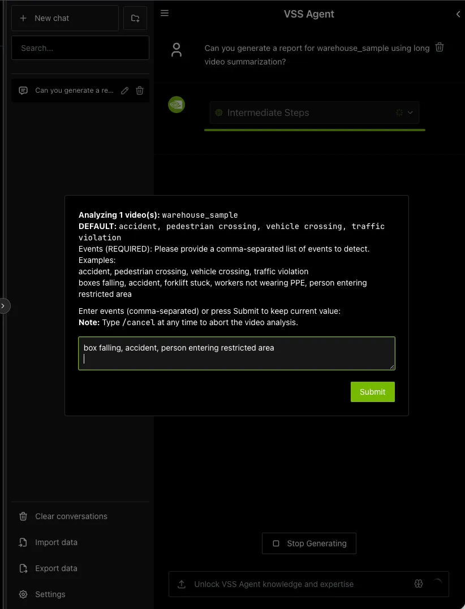Click the loading spinner in Intermediate Steps
This screenshot has height=609, width=465.
pyautogui.click(x=399, y=113)
